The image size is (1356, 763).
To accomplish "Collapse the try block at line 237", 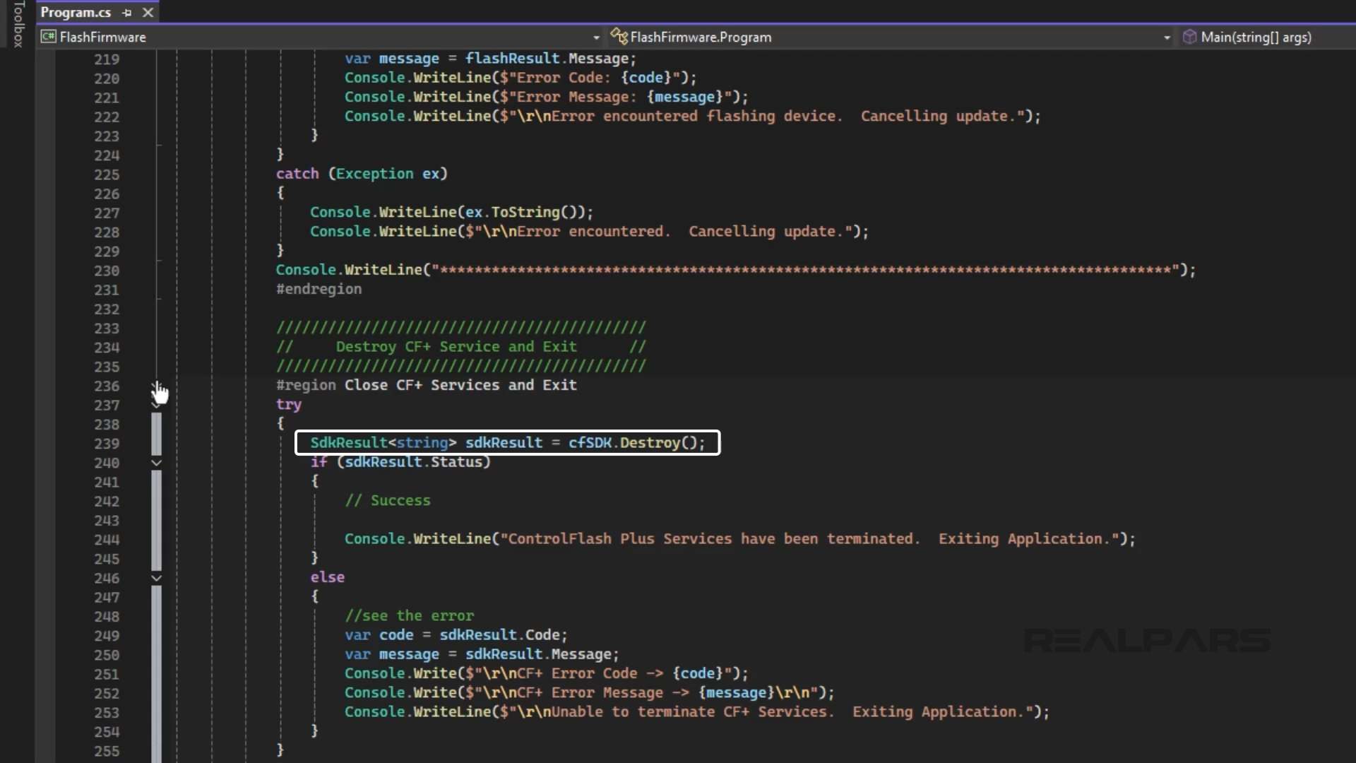I will pyautogui.click(x=157, y=405).
